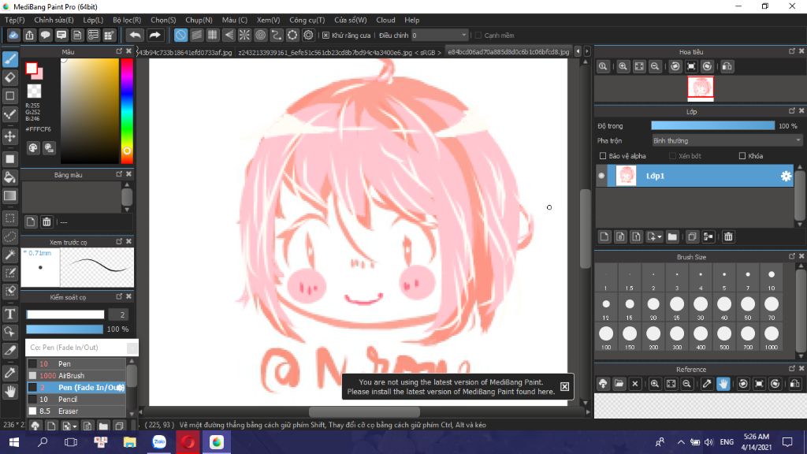Select the Text tool
This screenshot has height=454, width=807.
[9, 314]
